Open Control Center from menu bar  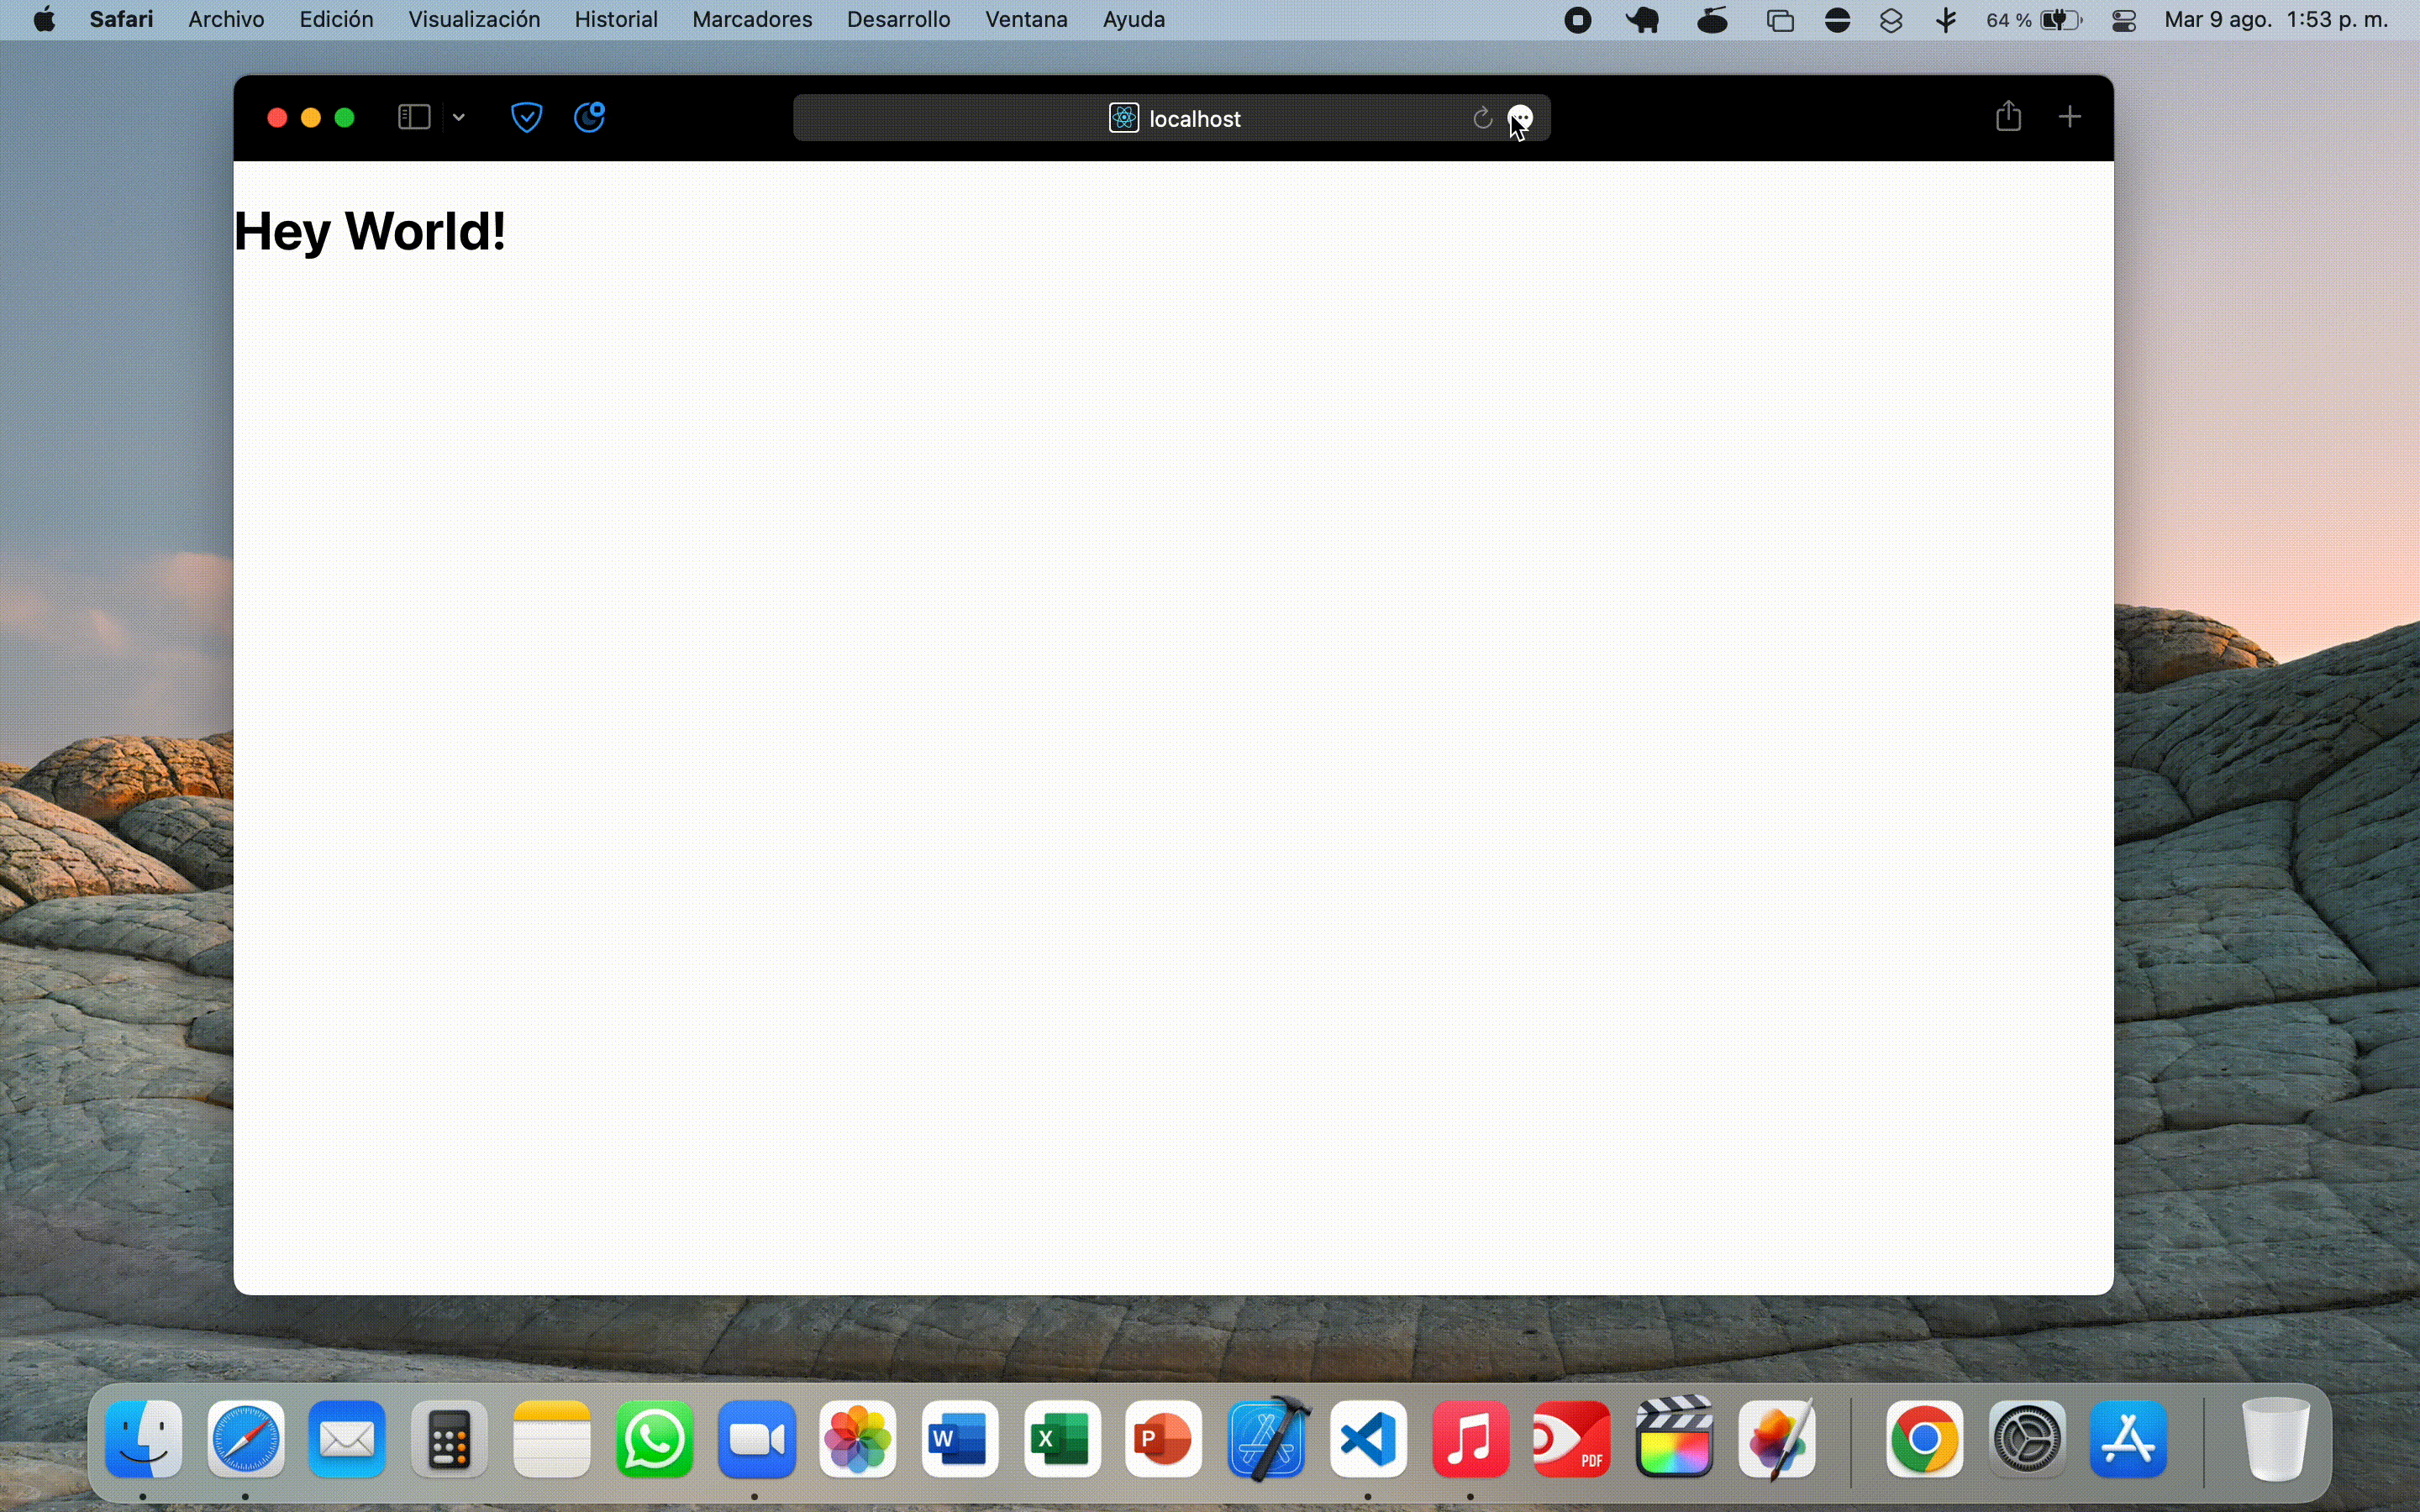coord(2124,20)
